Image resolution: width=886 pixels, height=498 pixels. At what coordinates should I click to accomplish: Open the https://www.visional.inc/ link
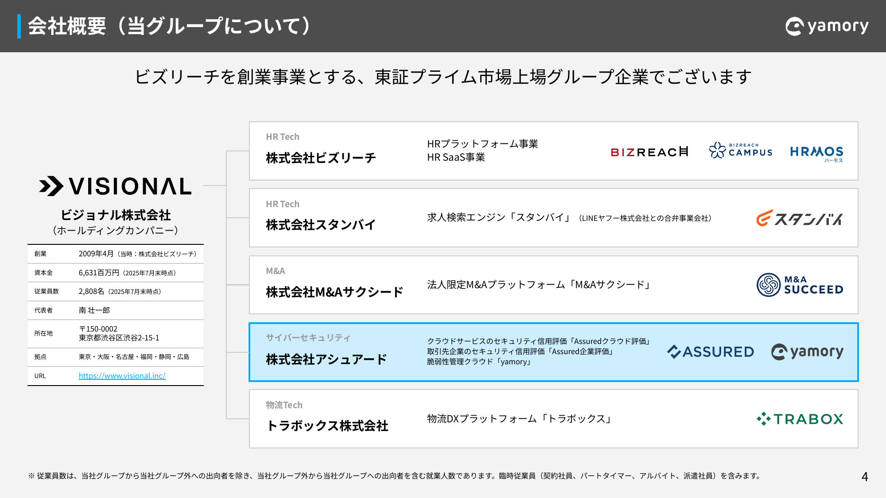click(122, 376)
